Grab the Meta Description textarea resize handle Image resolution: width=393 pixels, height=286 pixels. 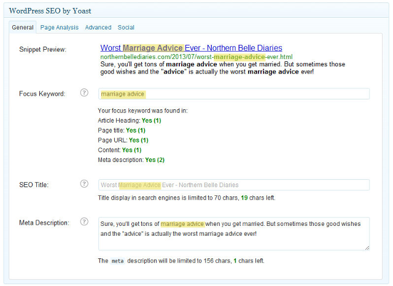[x=367, y=248]
